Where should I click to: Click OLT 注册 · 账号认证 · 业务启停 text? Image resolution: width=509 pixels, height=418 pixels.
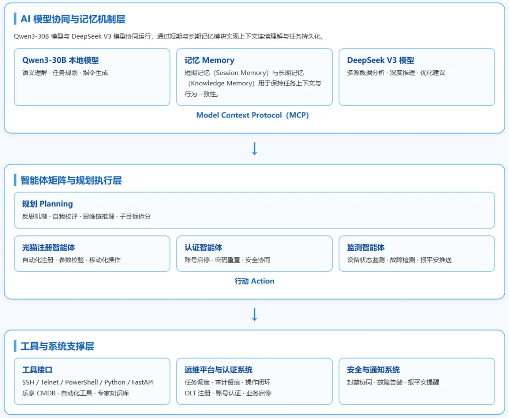pyautogui.click(x=228, y=393)
